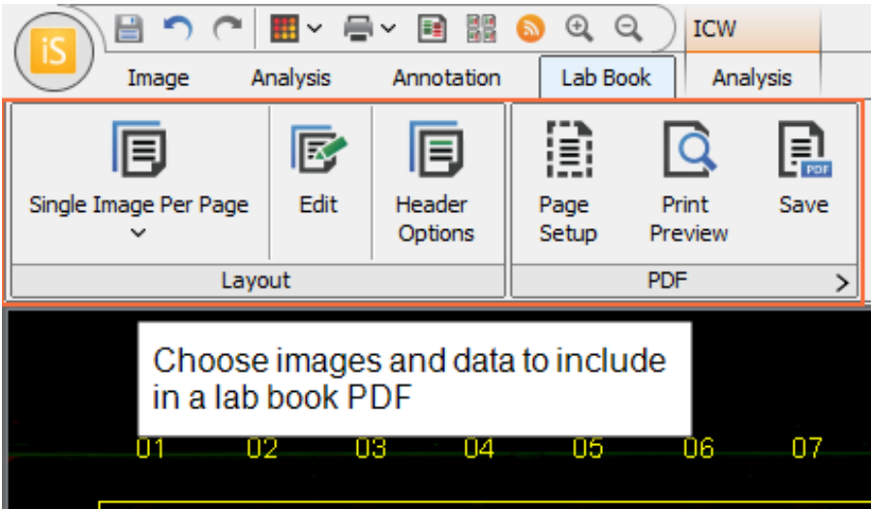The image size is (871, 509).
Task: Select lane label 03
Action: [371, 448]
